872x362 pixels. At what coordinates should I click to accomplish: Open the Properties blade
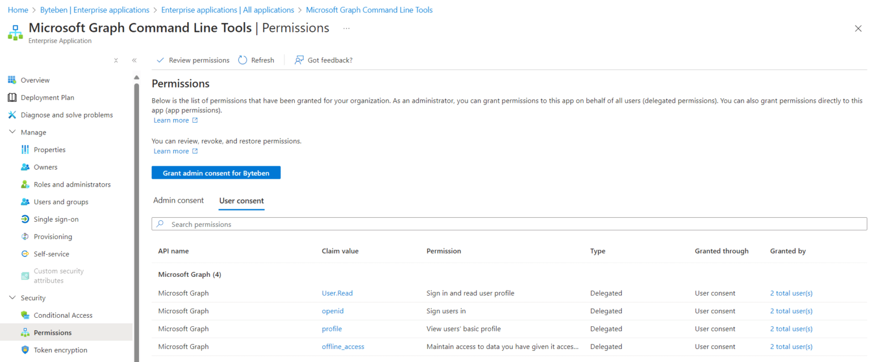click(49, 149)
